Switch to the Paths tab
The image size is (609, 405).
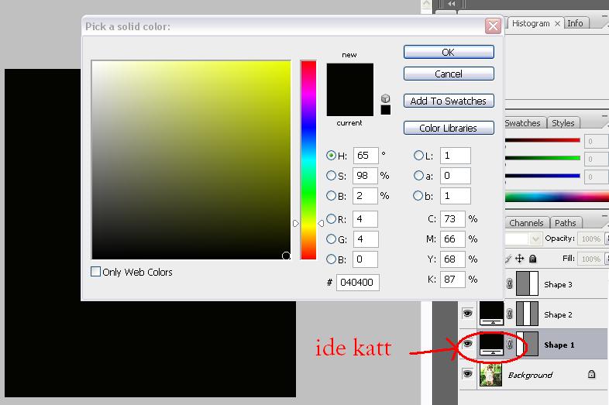point(566,223)
